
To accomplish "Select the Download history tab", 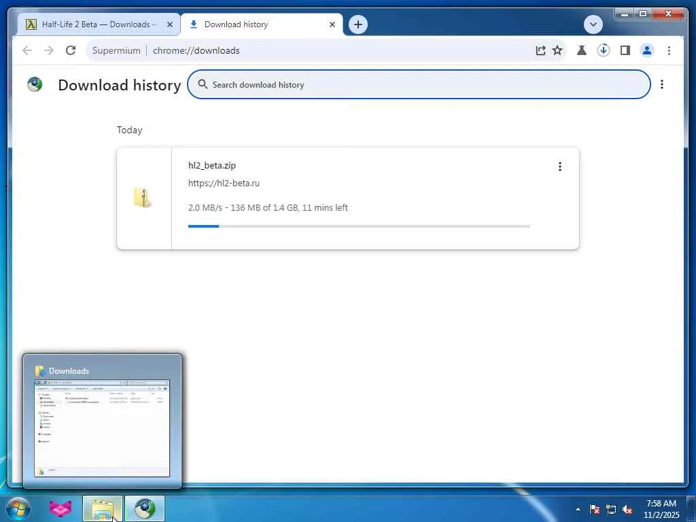I will 262,24.
